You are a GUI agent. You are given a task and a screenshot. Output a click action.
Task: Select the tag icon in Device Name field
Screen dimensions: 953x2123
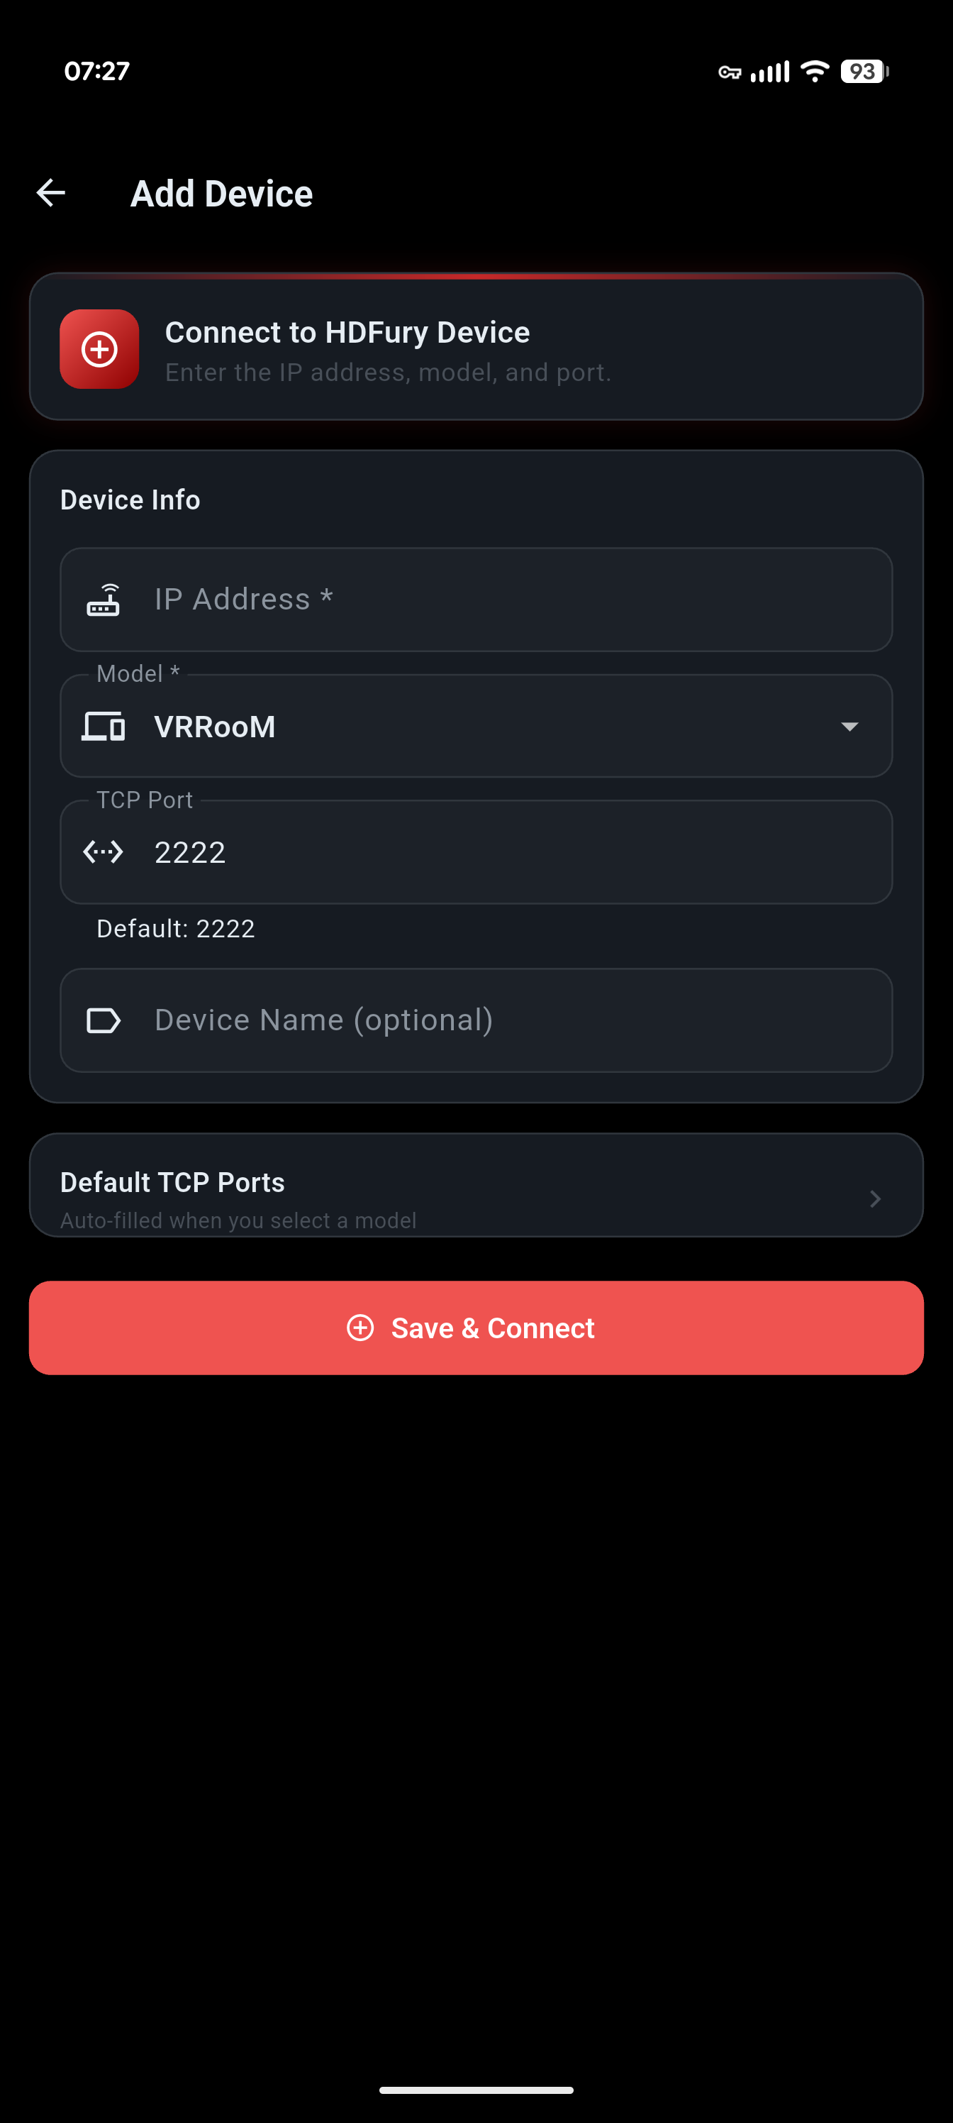(x=104, y=1020)
